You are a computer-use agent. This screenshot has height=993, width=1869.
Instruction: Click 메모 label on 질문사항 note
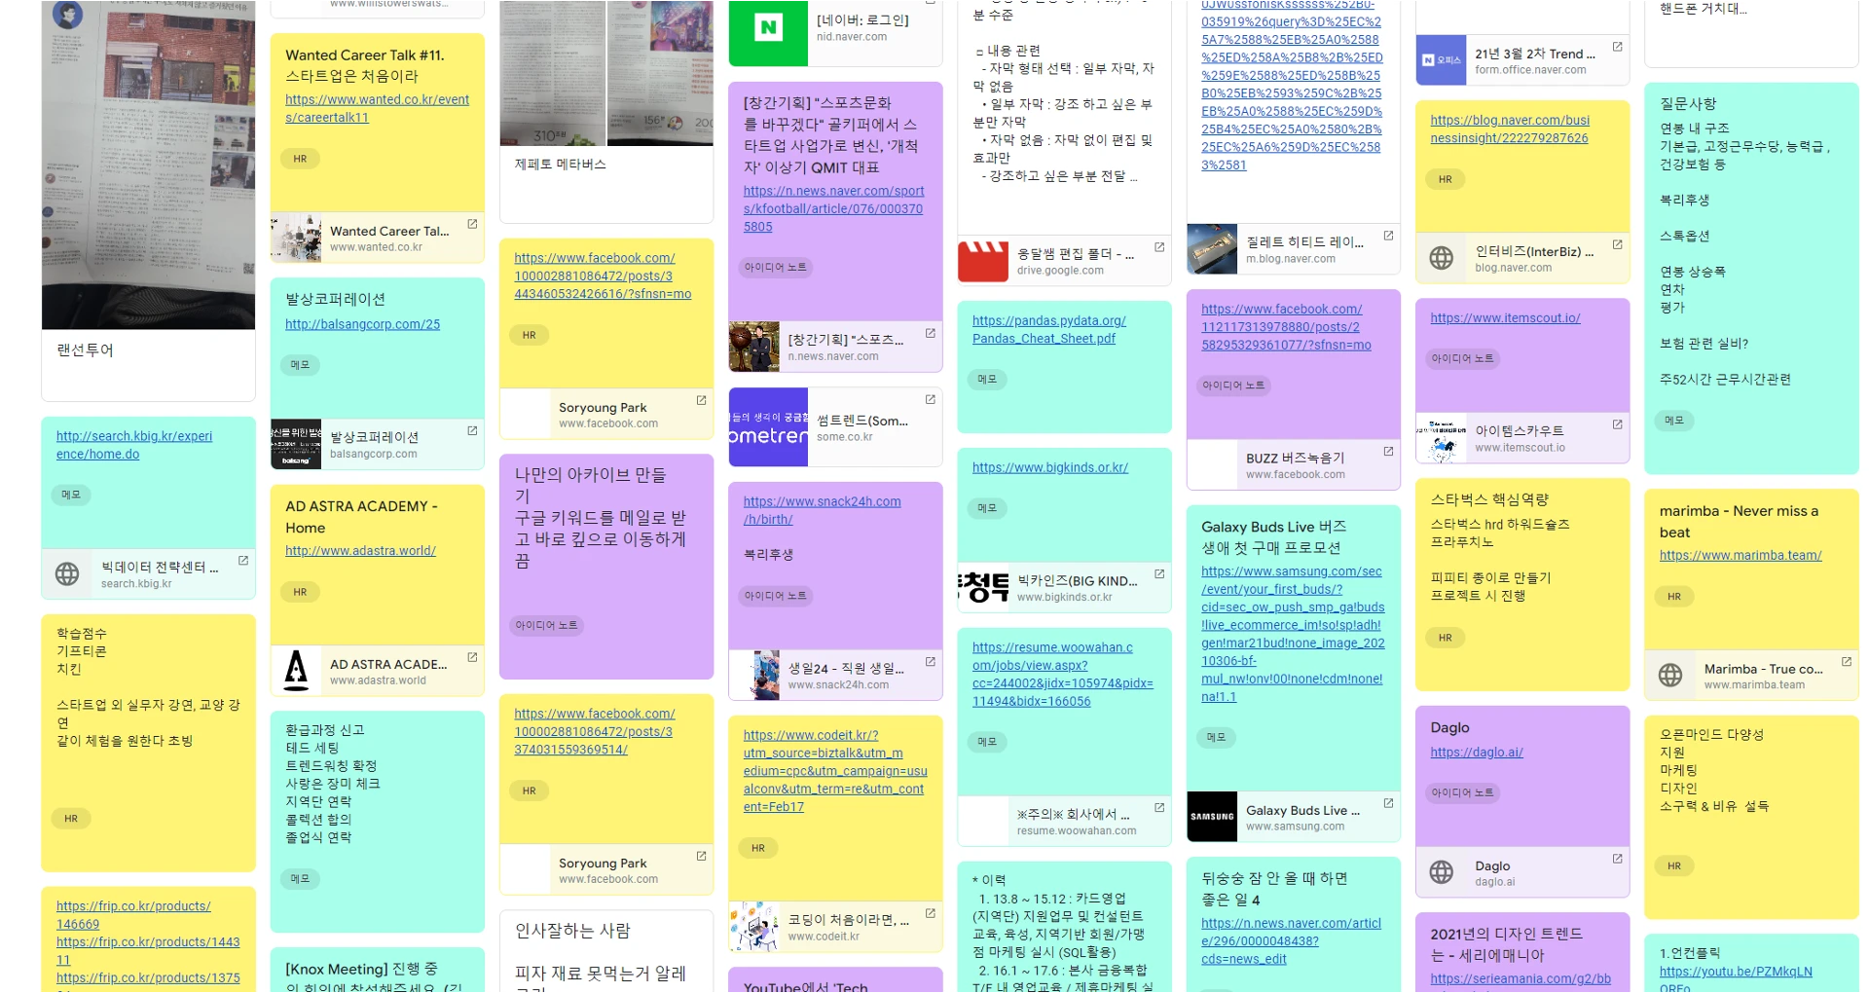tap(1674, 421)
